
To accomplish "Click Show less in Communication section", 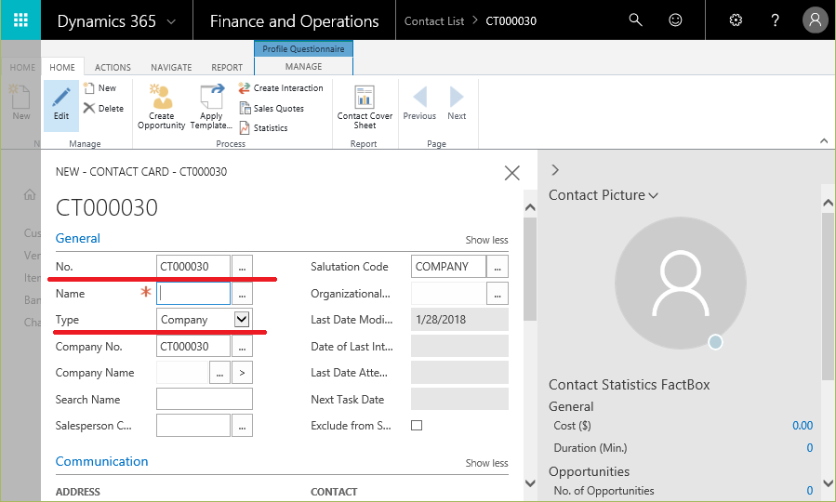I will pyautogui.click(x=486, y=463).
